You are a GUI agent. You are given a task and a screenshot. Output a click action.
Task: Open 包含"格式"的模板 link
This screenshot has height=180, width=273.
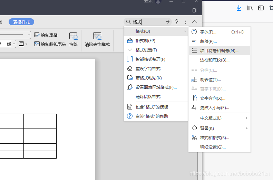[156, 107]
